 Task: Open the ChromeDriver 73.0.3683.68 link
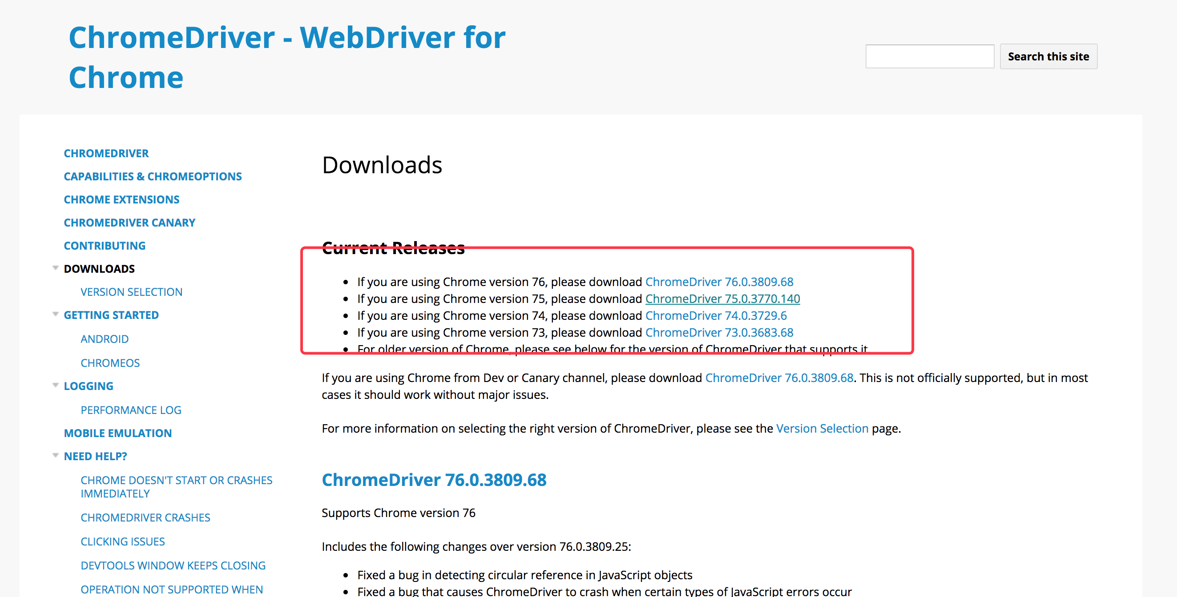coord(719,332)
